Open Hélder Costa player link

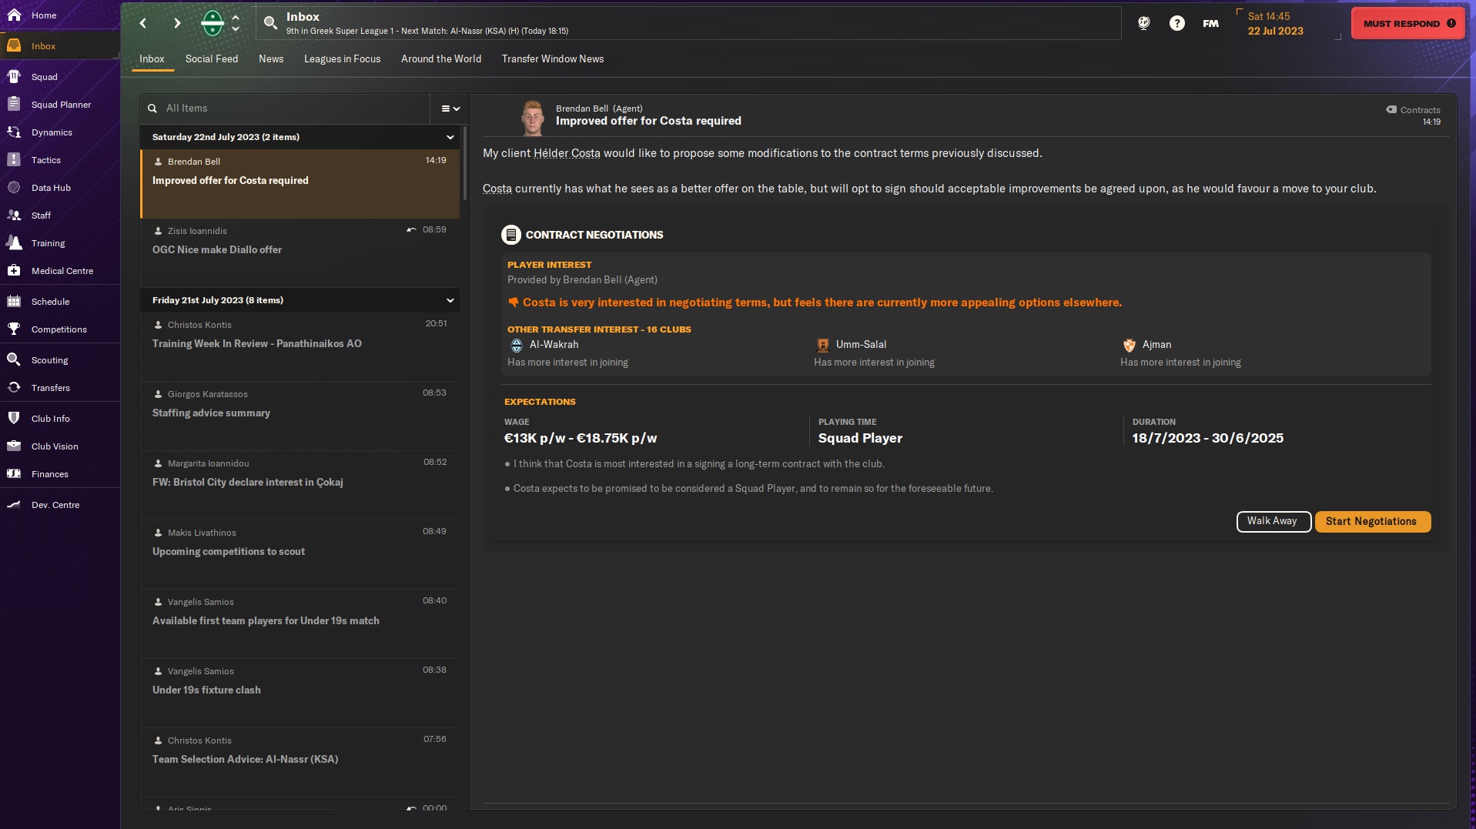click(567, 153)
